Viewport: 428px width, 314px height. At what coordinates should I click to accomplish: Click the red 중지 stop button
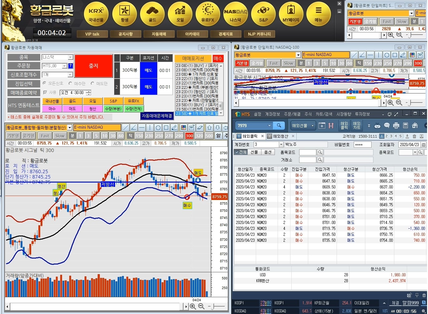(94, 66)
